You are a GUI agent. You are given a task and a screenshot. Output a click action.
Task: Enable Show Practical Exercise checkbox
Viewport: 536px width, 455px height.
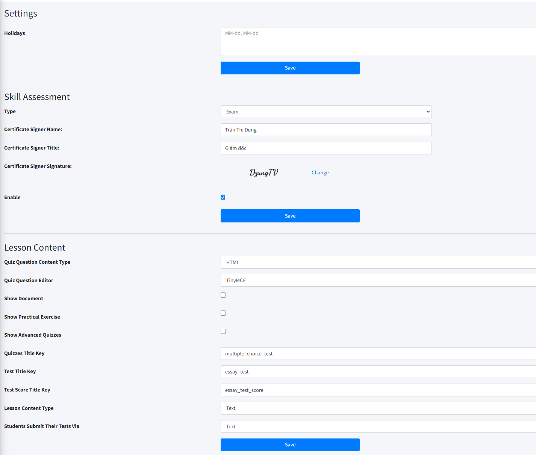[223, 313]
